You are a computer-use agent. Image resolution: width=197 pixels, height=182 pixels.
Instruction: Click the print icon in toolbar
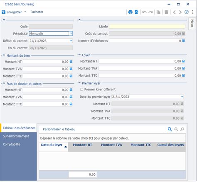130,12
